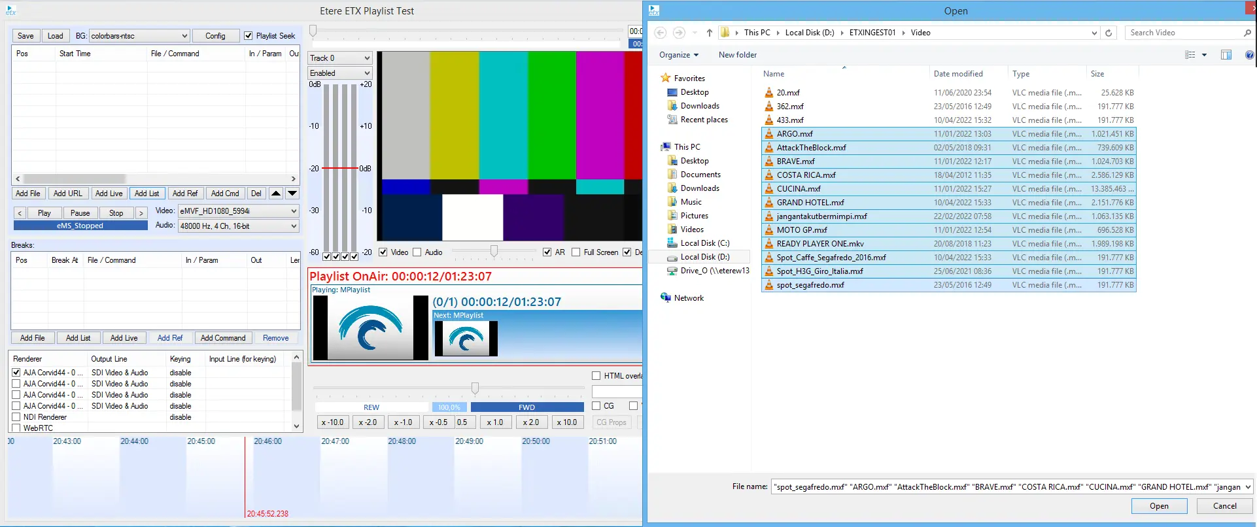Select Local Disk (C:) in navigation tree

pyautogui.click(x=704, y=243)
